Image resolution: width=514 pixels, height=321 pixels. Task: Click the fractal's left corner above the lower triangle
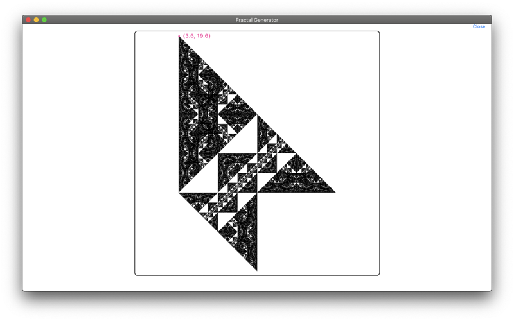pyautogui.click(x=179, y=192)
